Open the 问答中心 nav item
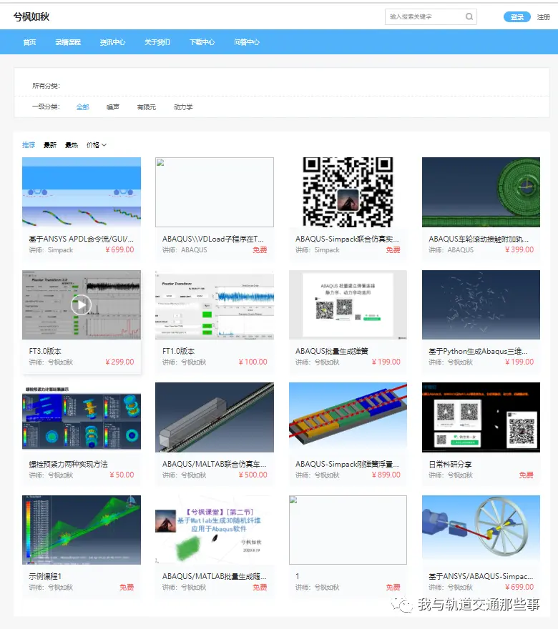The width and height of the screenshot is (558, 629). pyautogui.click(x=247, y=42)
